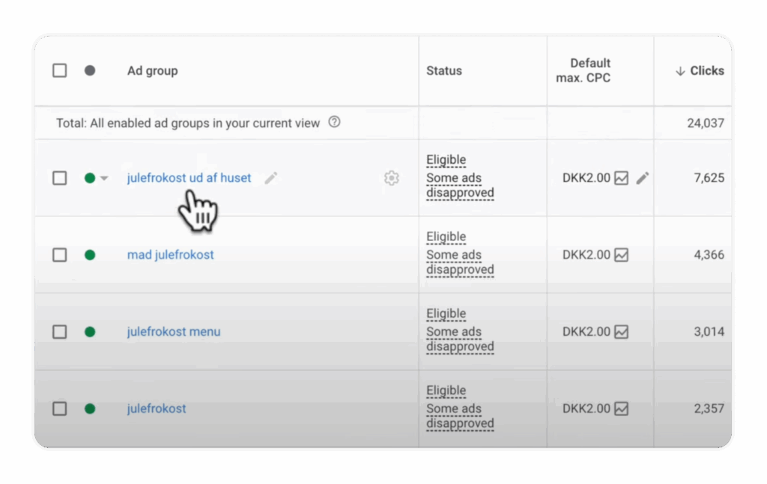Select the checkbox for mad julefrokost
Viewport: 767px width, 484px height.
point(59,254)
